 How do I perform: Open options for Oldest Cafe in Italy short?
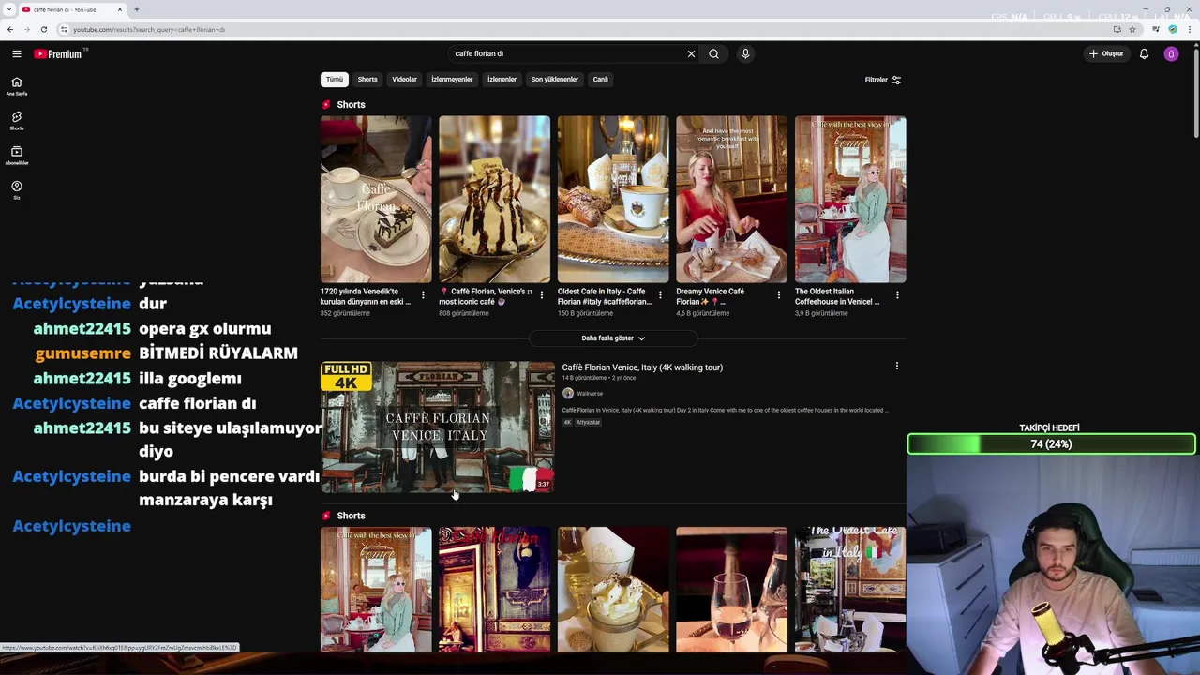coord(660,295)
